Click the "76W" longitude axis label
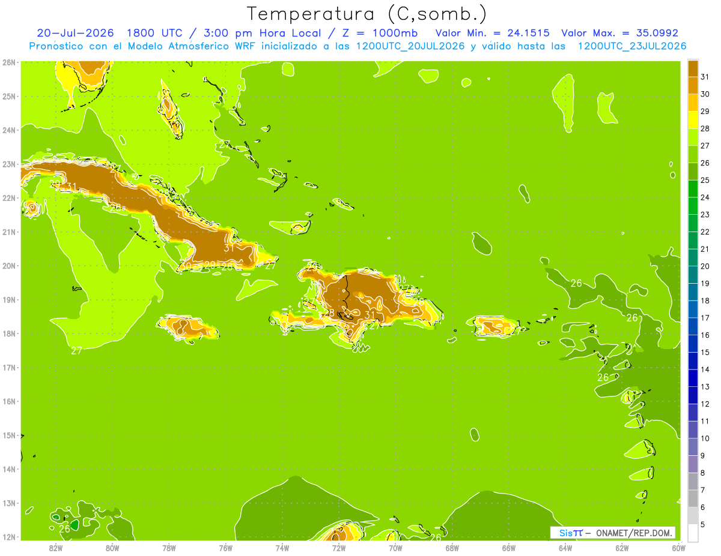 point(225,548)
